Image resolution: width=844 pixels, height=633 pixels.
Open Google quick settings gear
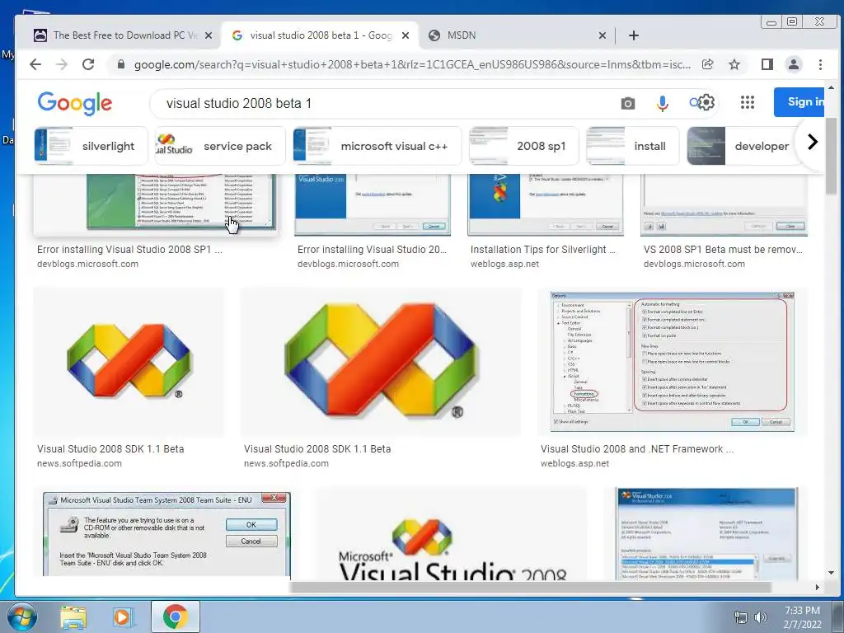pyautogui.click(x=706, y=102)
